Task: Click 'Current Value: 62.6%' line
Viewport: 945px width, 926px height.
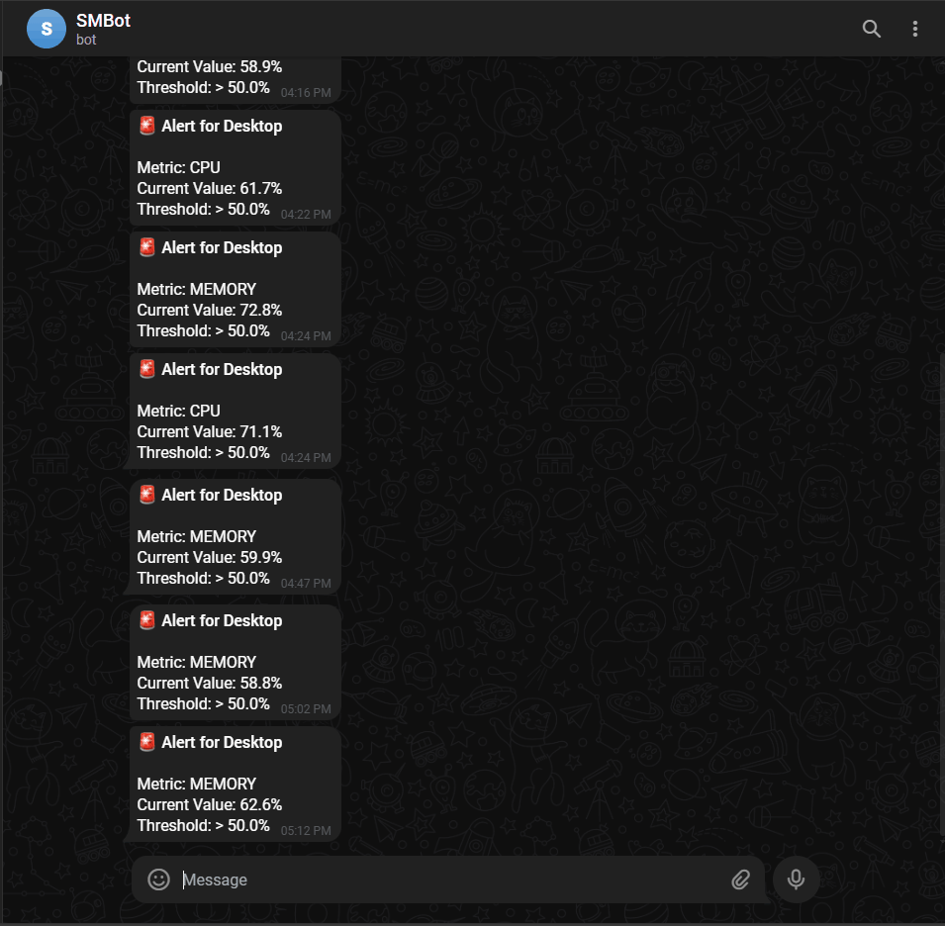Action: [x=209, y=805]
